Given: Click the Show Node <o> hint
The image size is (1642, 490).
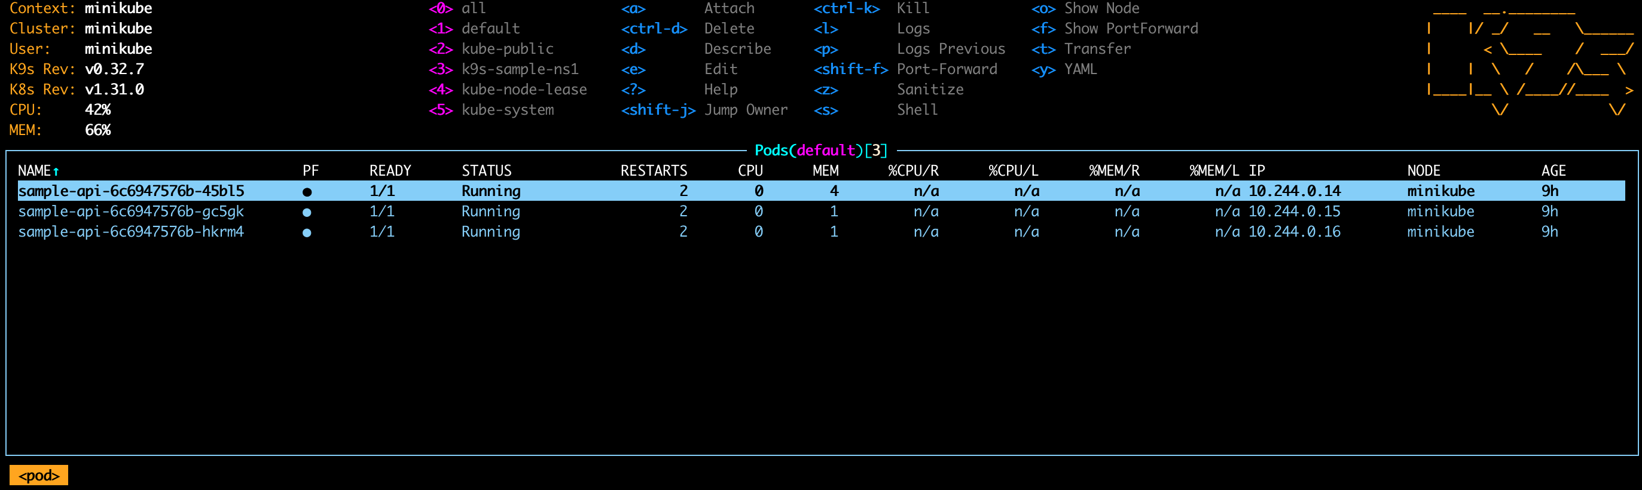Looking at the screenshot, I should (x=1085, y=8).
